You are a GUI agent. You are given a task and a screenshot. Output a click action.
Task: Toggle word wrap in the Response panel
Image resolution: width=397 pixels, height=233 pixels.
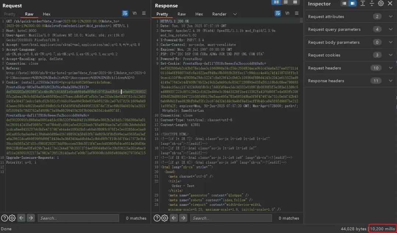(x=278, y=13)
